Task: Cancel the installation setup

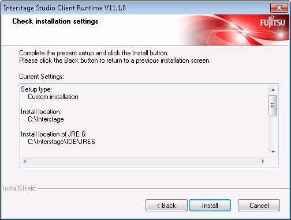Action: pos(259,206)
